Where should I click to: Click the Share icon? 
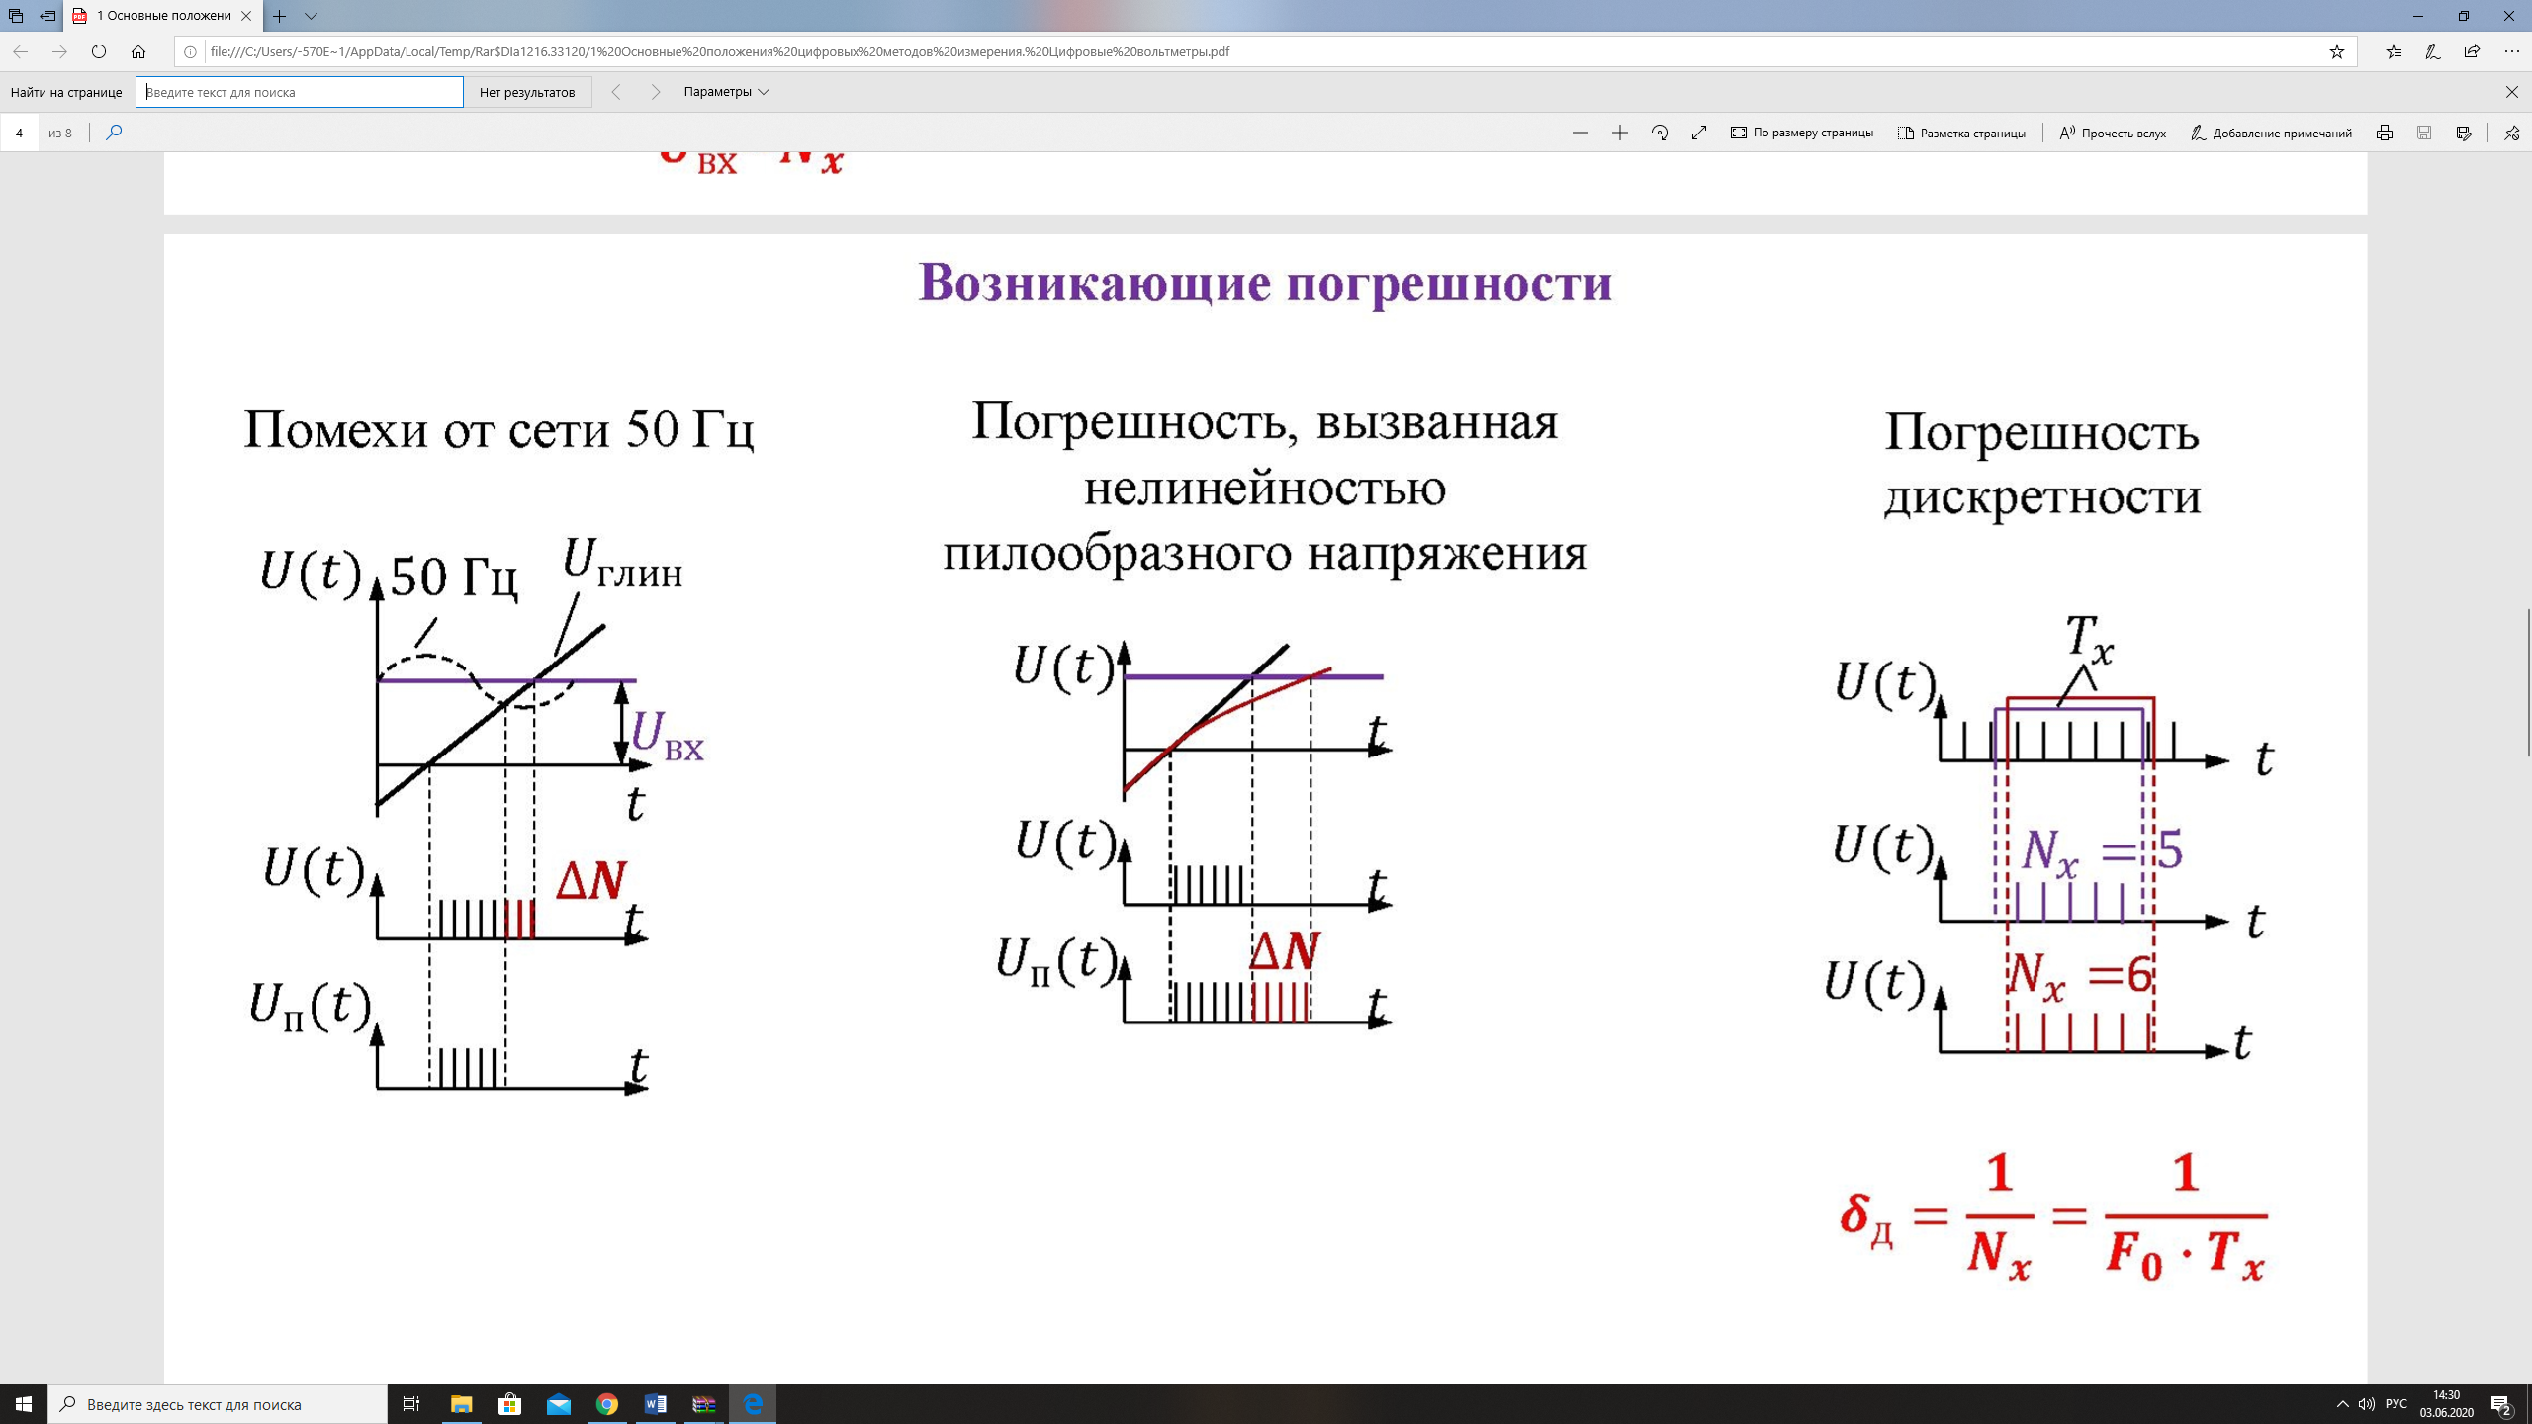(2472, 51)
